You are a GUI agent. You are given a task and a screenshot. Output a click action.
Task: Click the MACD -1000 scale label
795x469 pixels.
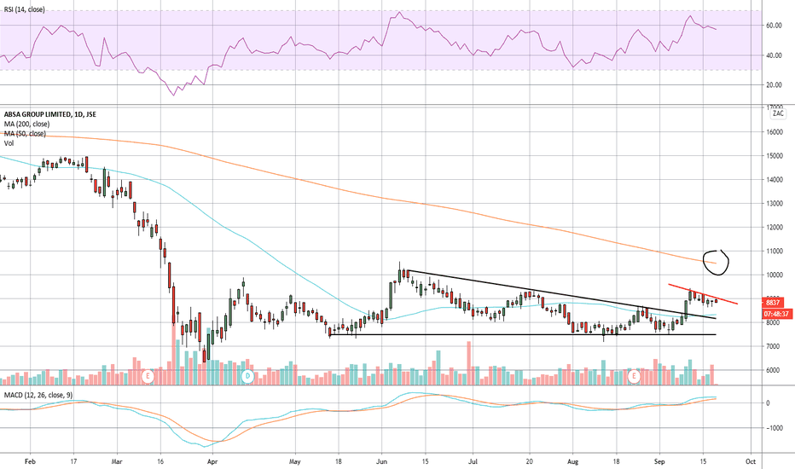point(775,428)
